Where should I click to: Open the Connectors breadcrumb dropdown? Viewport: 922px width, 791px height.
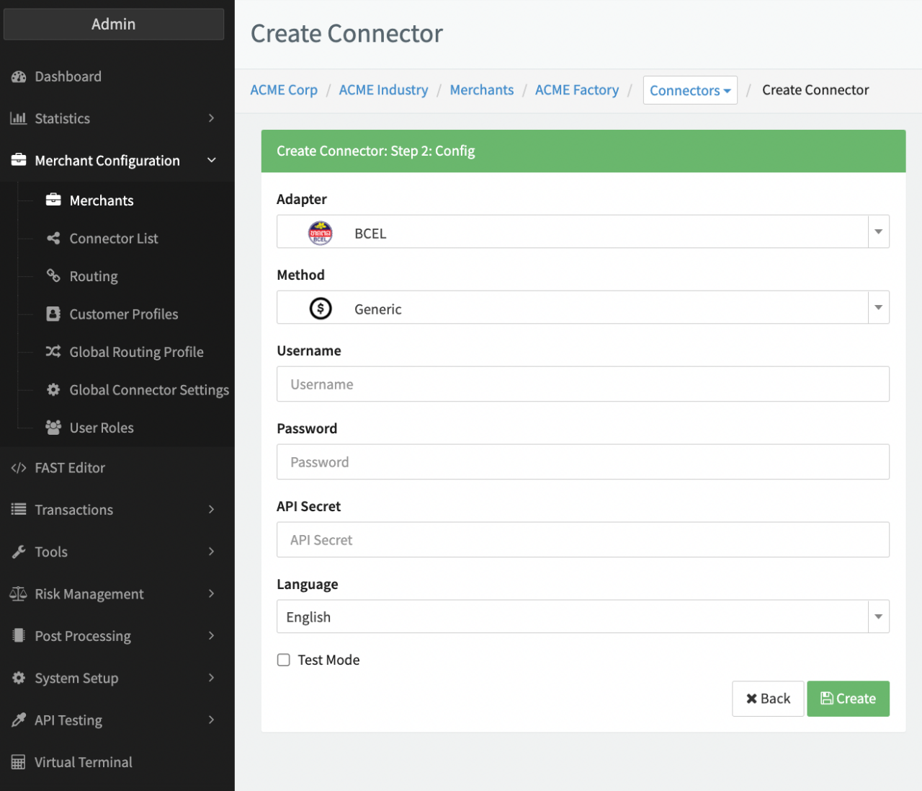[x=689, y=90]
